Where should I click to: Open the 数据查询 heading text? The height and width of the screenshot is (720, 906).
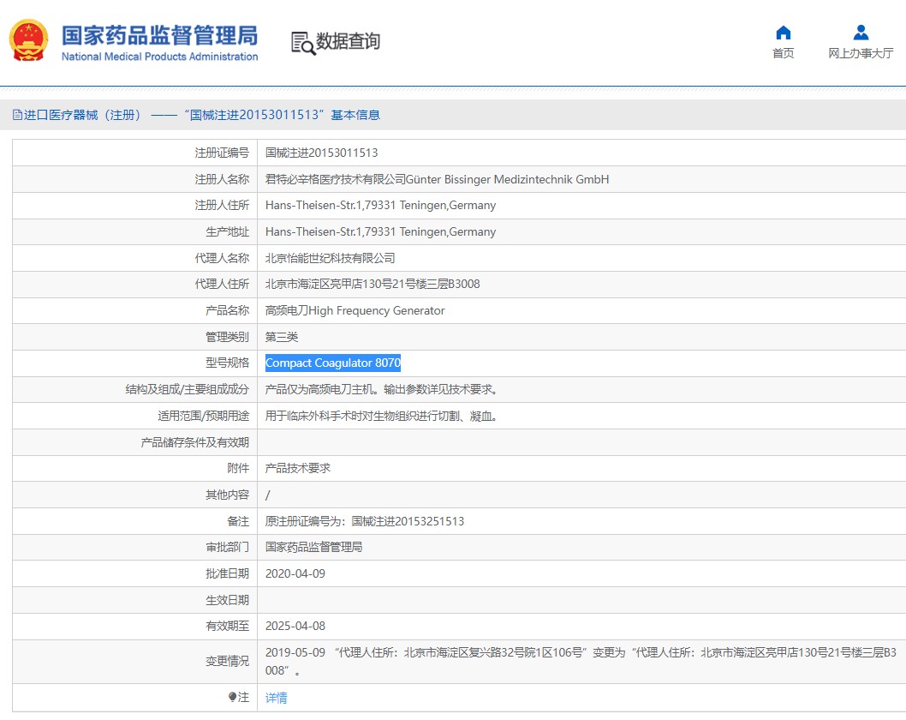(x=348, y=41)
